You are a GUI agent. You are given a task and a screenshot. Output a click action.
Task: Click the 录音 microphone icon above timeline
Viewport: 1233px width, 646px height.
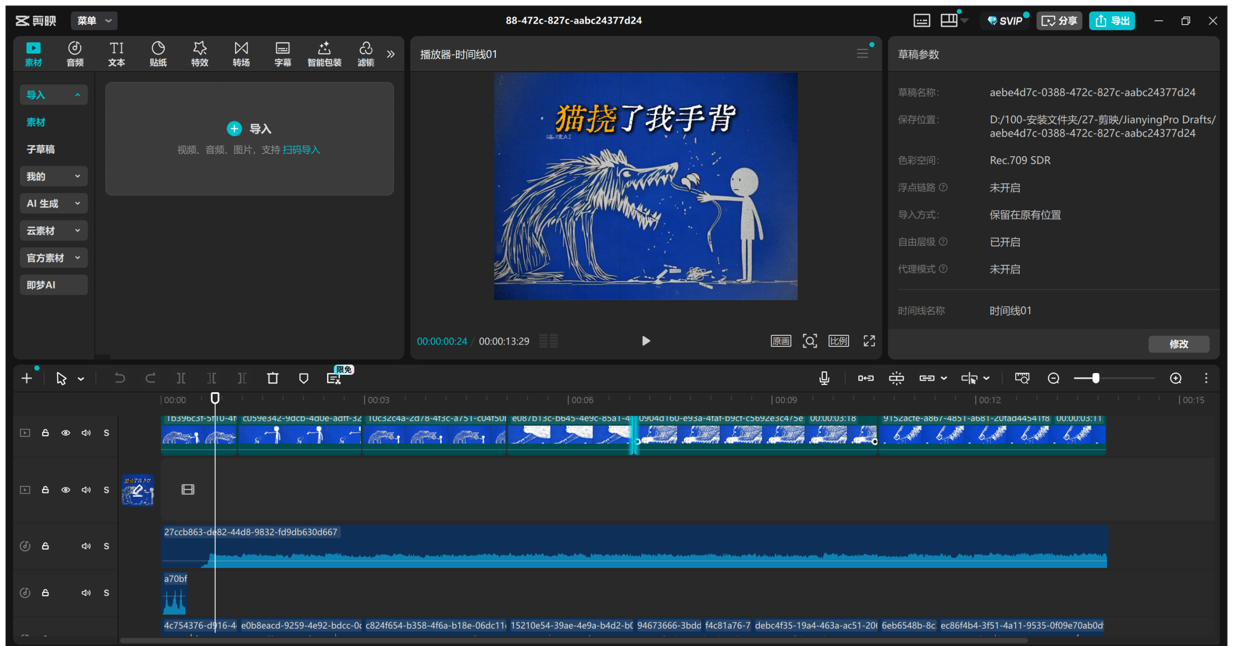(824, 378)
